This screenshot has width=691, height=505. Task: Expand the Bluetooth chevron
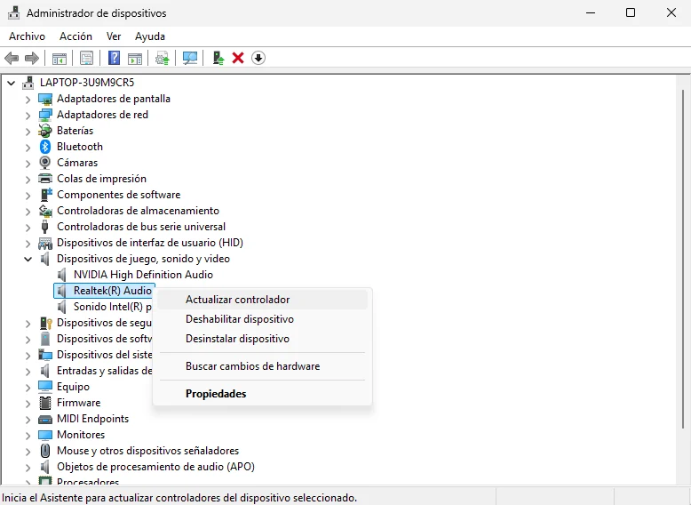(28, 147)
